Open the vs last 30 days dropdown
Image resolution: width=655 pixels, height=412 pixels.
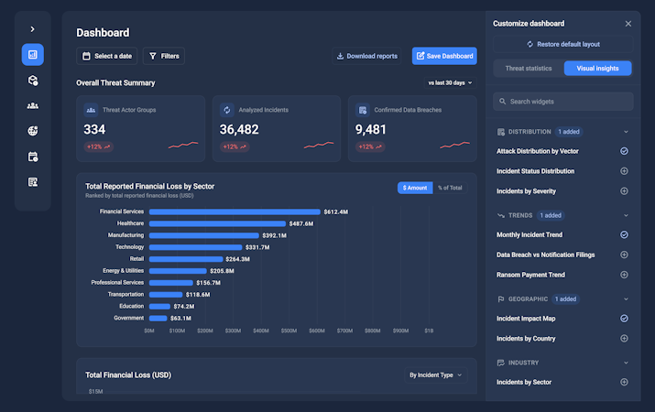450,83
